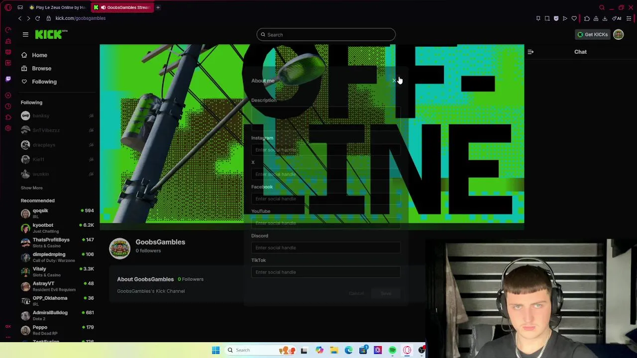Open Easy Setup sliders icon
The height and width of the screenshot is (358, 637).
629,18
